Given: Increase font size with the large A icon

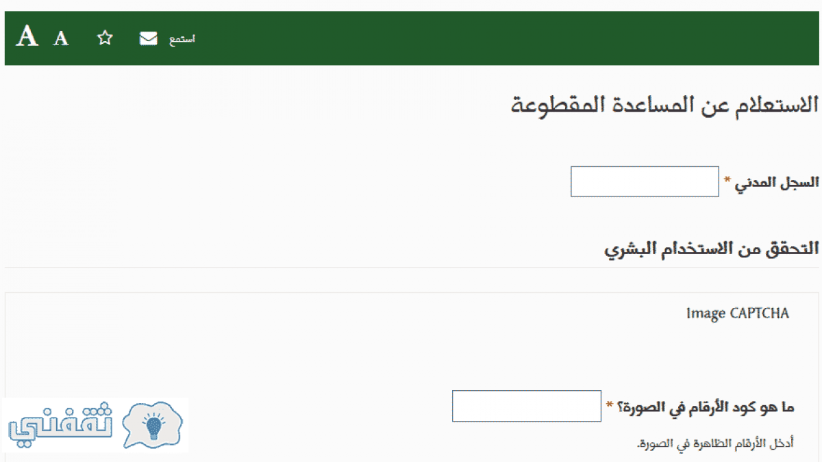Looking at the screenshot, I should coord(27,36).
